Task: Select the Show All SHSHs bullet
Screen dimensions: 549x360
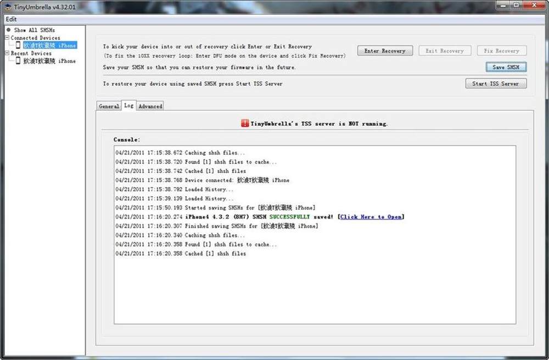Action: [8, 30]
